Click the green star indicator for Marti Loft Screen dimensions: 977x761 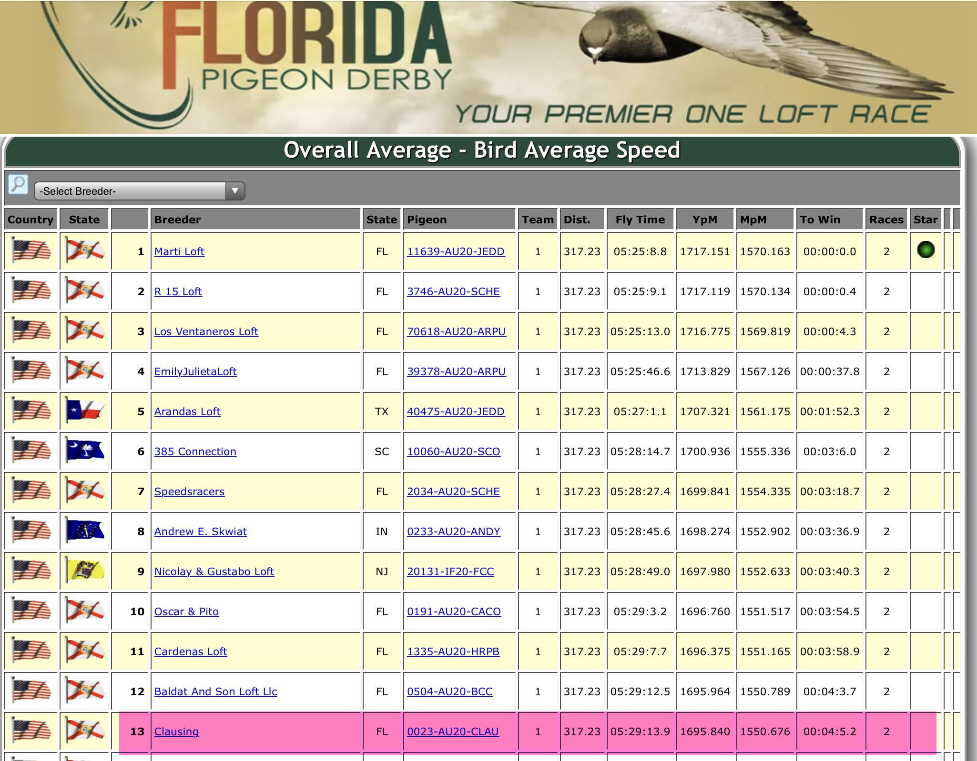click(926, 250)
